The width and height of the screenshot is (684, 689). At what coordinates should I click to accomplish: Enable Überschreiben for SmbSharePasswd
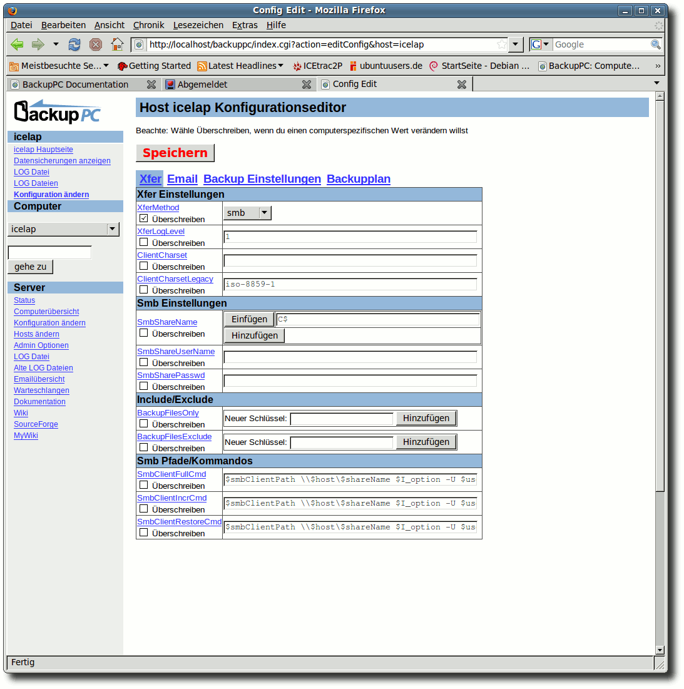click(x=144, y=386)
